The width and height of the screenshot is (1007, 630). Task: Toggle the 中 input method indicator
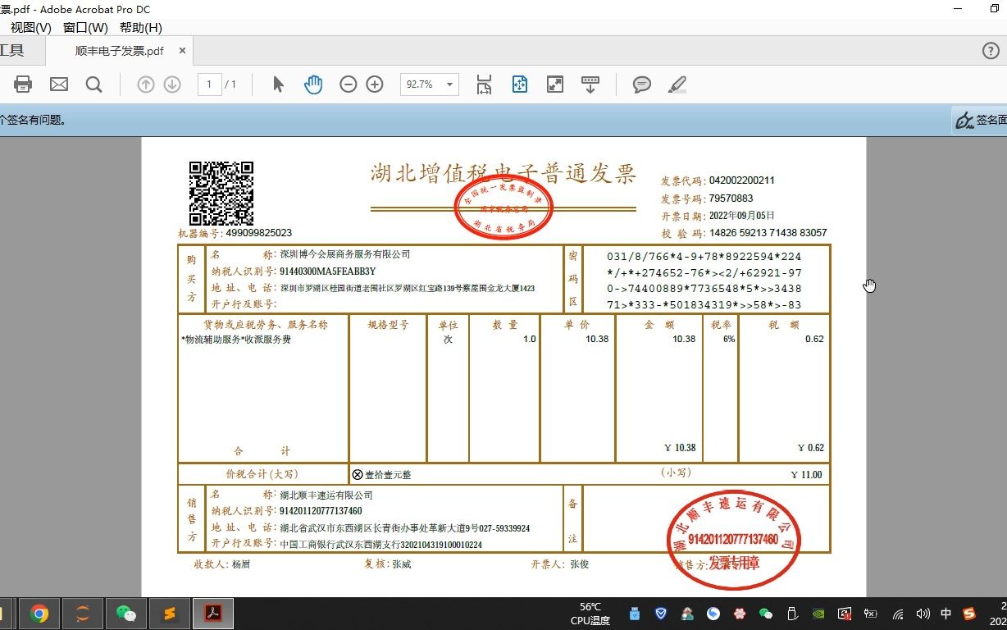pos(946,614)
